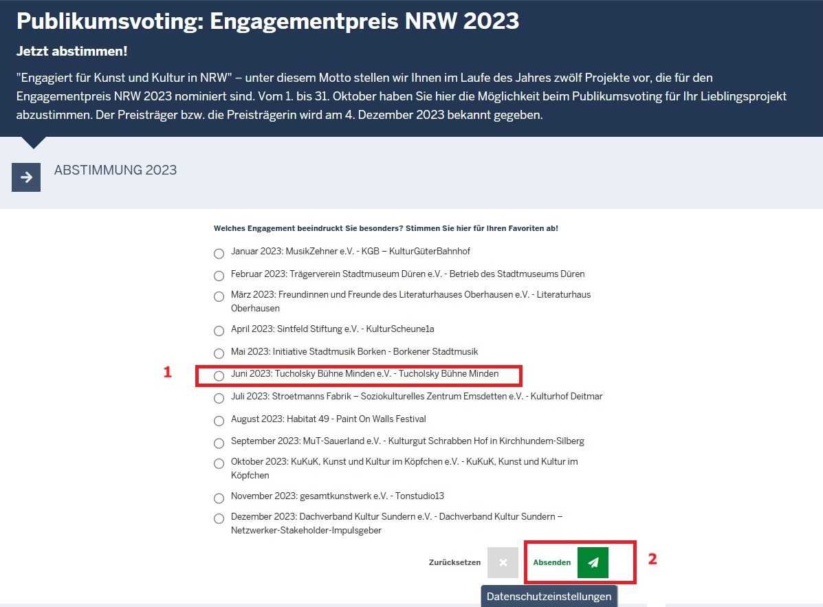Viewport: 823px width, 607px height.
Task: Select Juli 2023 Stroetmanns Fabrik radio button
Action: [219, 398]
